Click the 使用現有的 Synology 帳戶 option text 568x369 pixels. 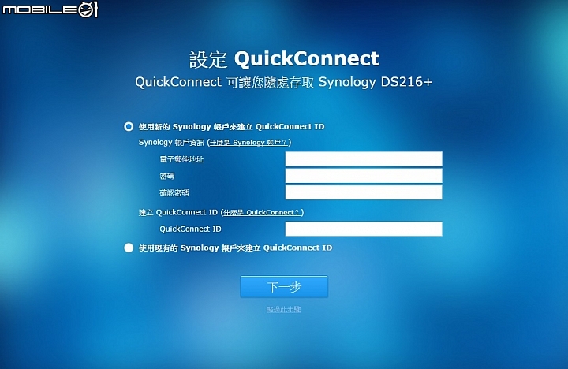coord(235,248)
